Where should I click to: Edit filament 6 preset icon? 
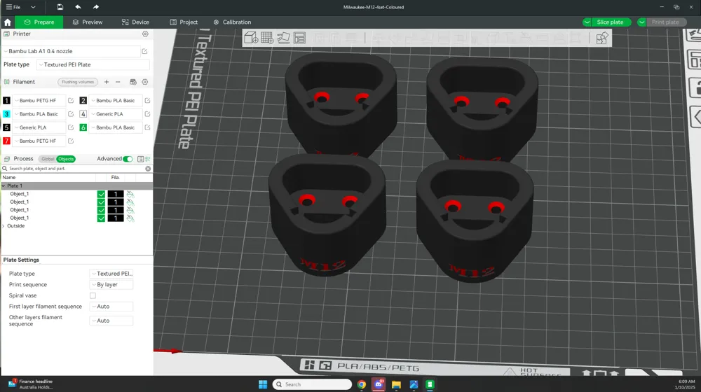147,127
